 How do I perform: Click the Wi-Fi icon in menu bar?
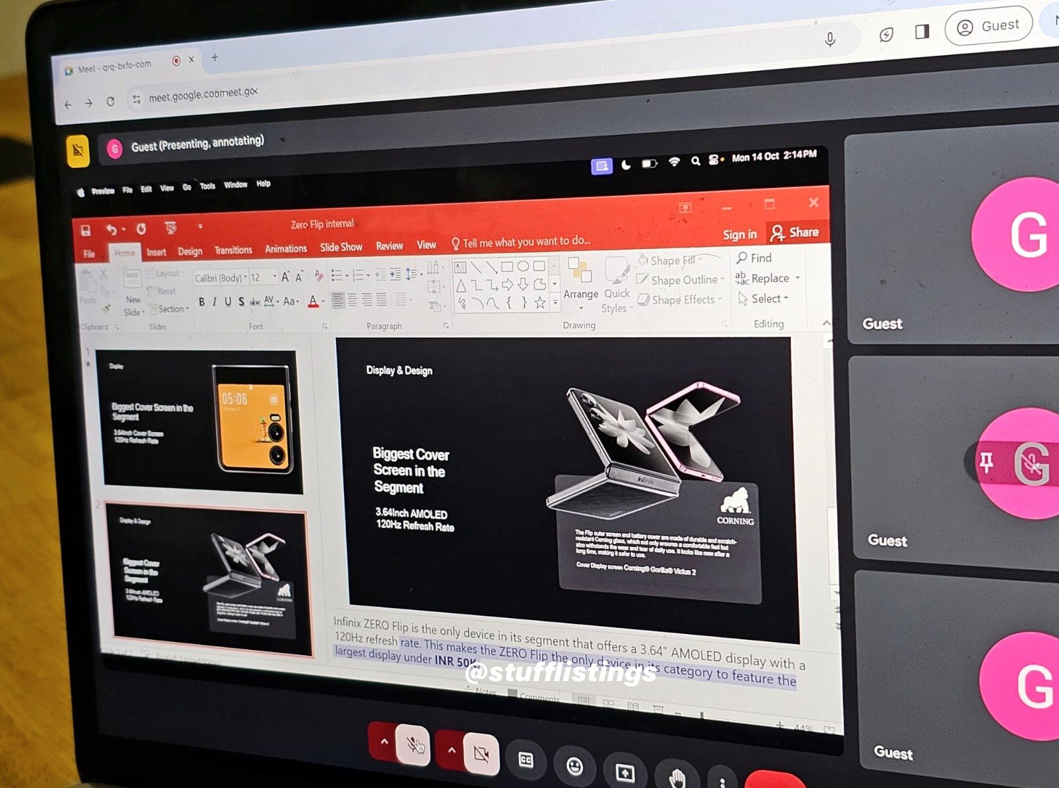[675, 161]
